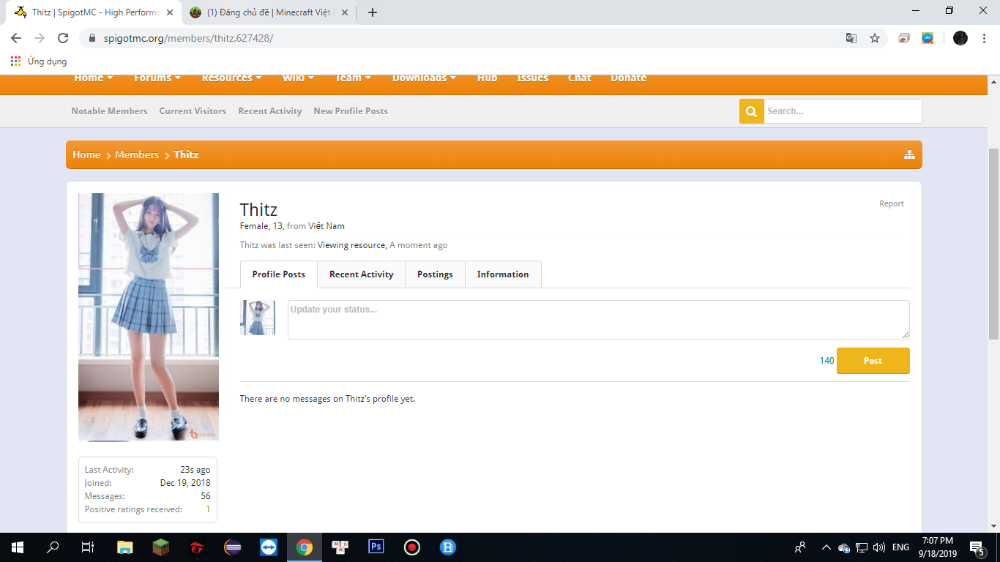Switch to the Profile Posts tab
This screenshot has width=1000, height=562.
279,274
